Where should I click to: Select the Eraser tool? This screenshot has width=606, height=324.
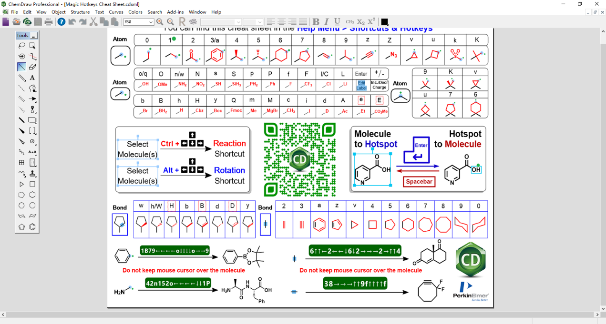[32, 67]
